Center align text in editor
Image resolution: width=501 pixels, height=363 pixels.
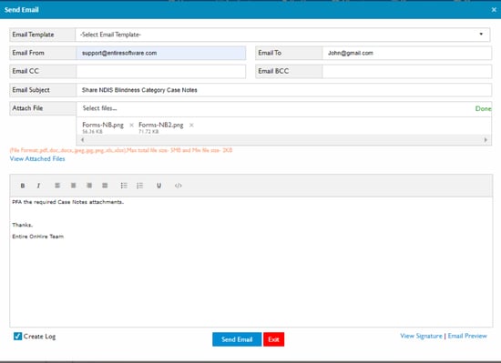73,186
